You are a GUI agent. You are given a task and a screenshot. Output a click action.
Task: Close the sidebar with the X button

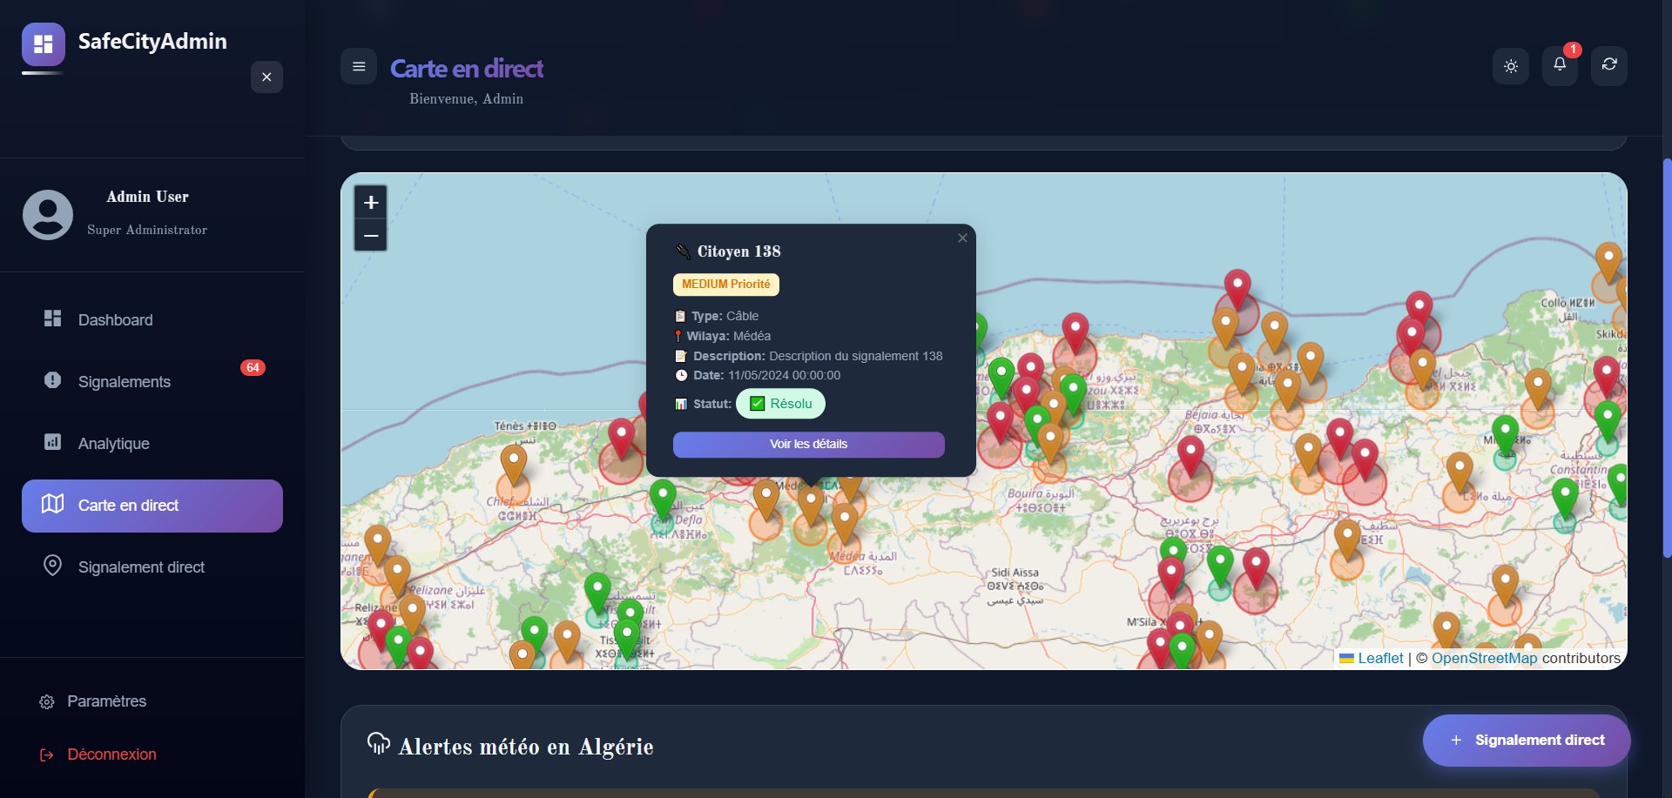coord(266,77)
